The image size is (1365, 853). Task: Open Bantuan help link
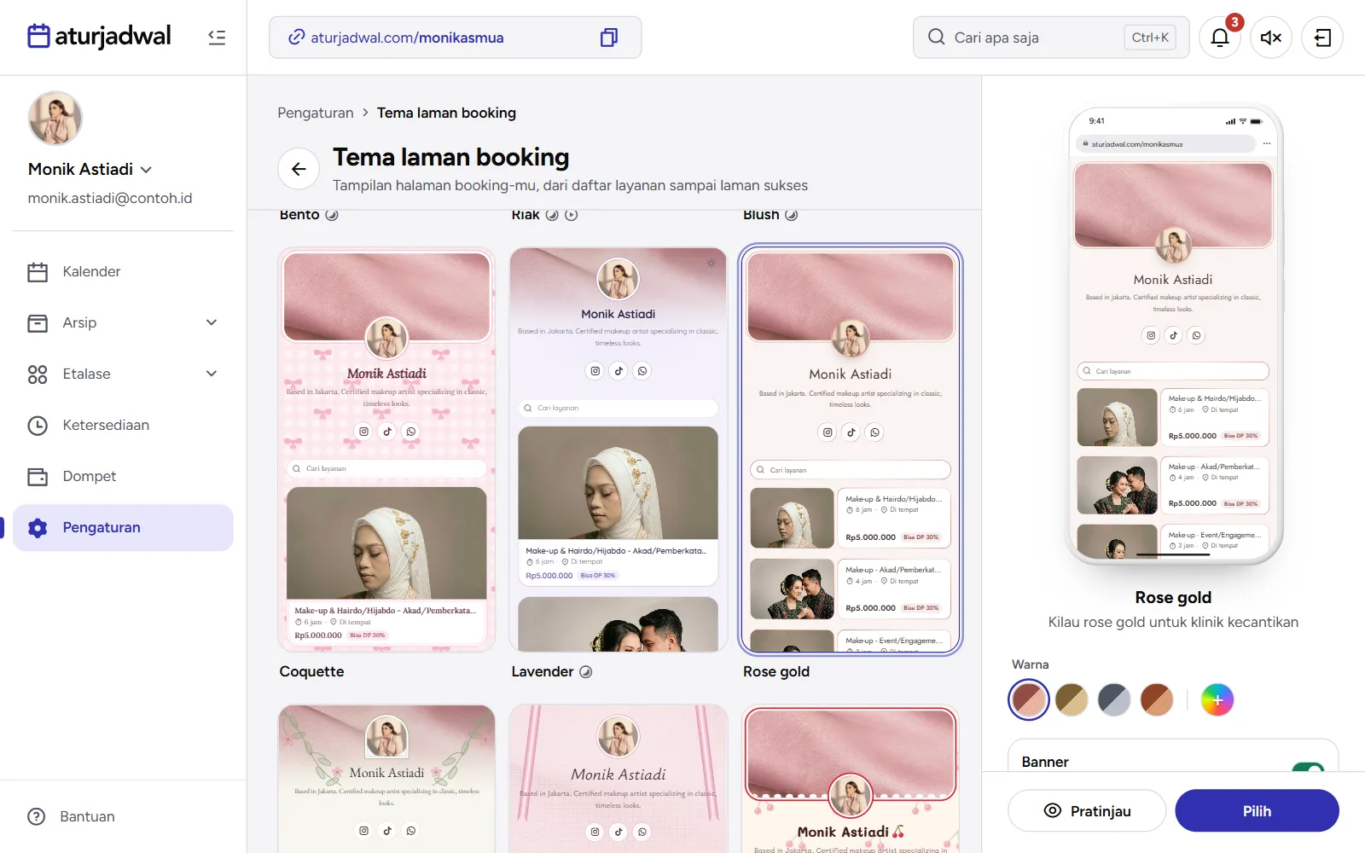(x=72, y=816)
